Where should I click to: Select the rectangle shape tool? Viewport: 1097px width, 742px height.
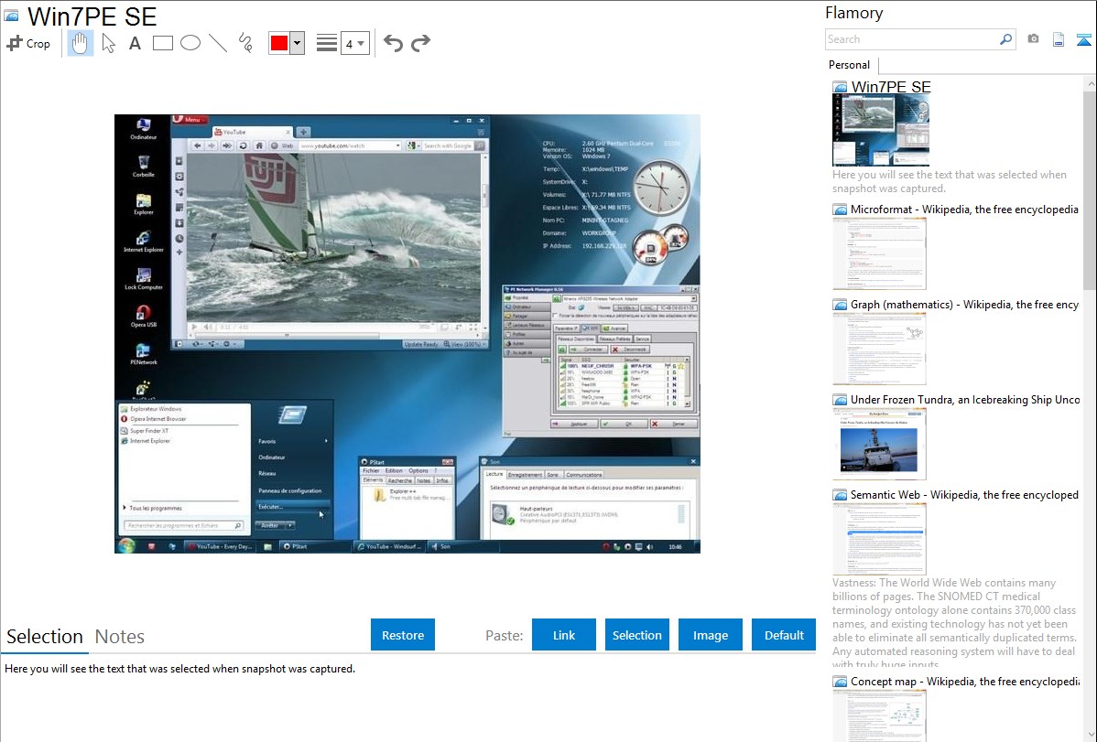pyautogui.click(x=163, y=43)
